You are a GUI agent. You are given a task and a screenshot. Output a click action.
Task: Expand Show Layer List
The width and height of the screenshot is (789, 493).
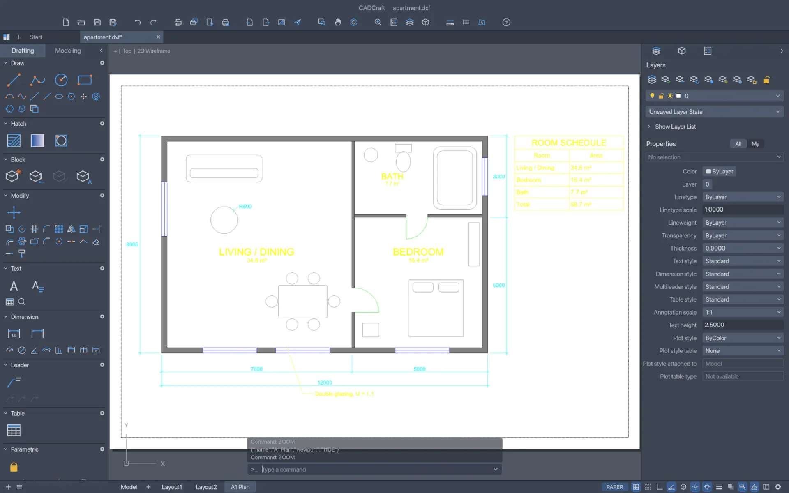click(671, 127)
